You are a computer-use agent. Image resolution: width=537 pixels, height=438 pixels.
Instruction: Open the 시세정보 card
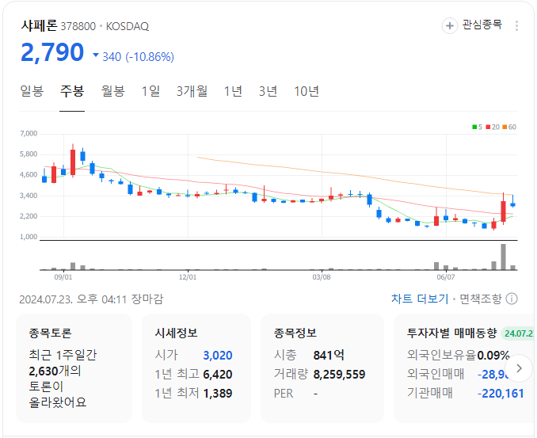click(x=196, y=368)
